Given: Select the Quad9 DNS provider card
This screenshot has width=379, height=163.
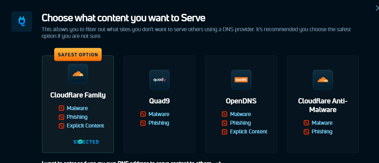Looking at the screenshot, I should tap(159, 104).
